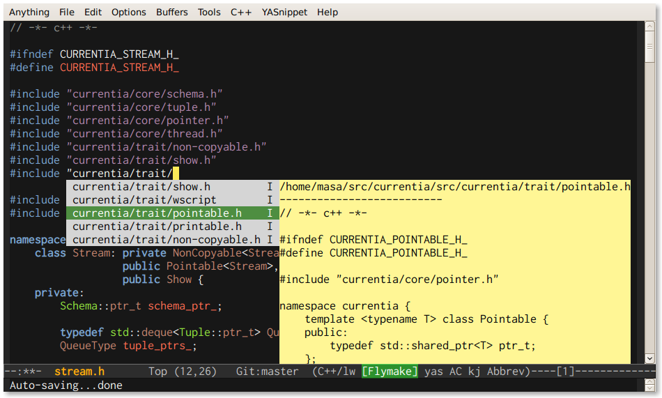
Task: Open the C++ menu
Action: 241,13
